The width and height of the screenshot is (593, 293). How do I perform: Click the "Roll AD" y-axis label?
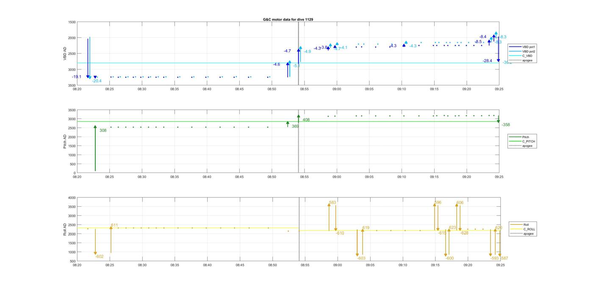tap(65, 229)
